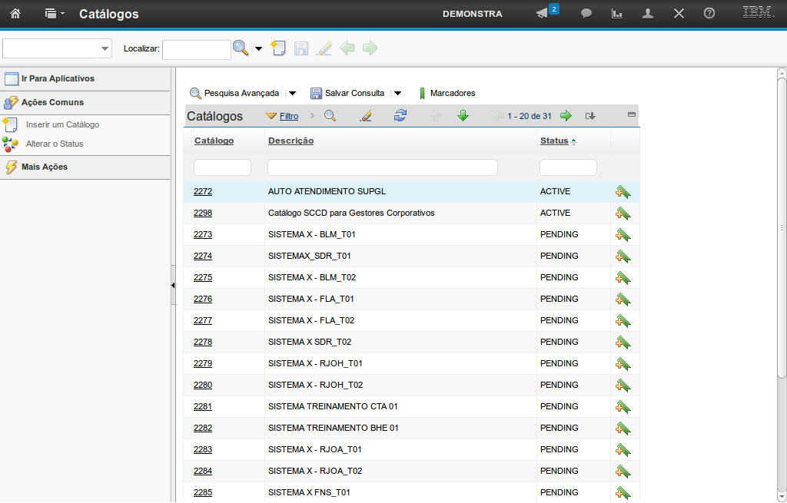The width and height of the screenshot is (787, 503).
Task: Click the New Catalog icon in the toolbar
Action: pos(277,48)
